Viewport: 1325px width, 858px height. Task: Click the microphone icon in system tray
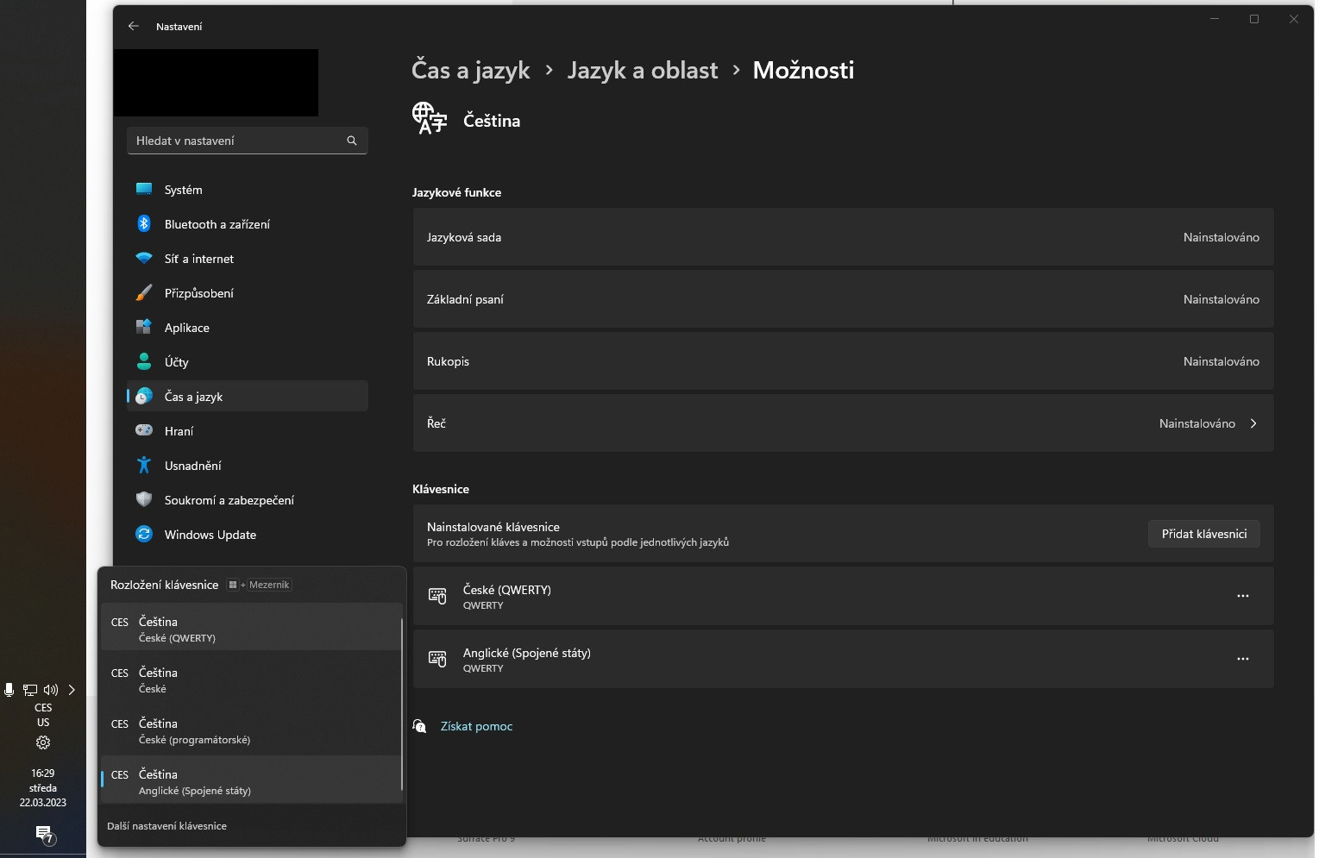pyautogui.click(x=9, y=689)
